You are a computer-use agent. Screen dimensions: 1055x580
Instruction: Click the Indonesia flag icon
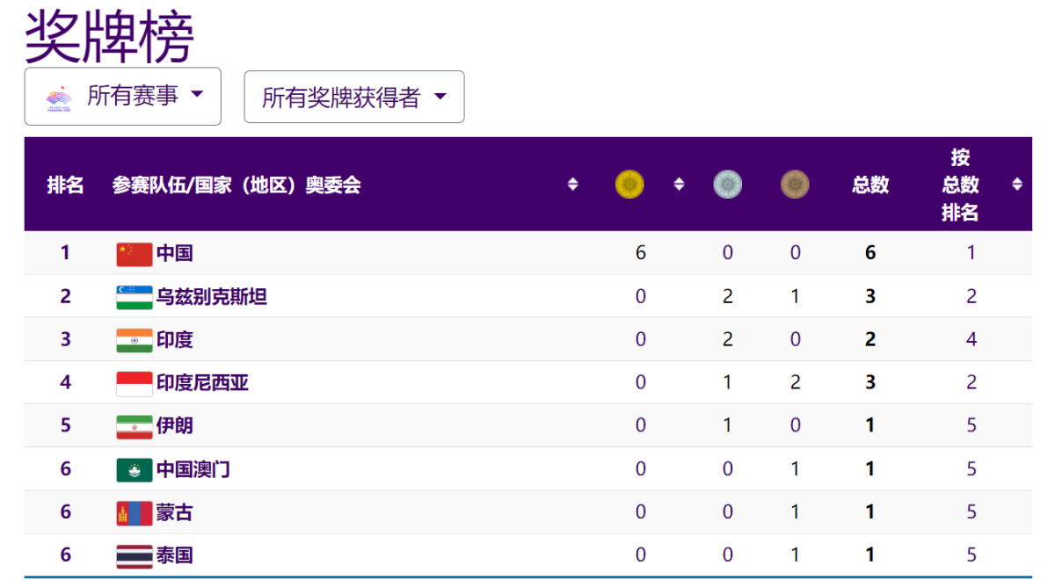coord(134,383)
